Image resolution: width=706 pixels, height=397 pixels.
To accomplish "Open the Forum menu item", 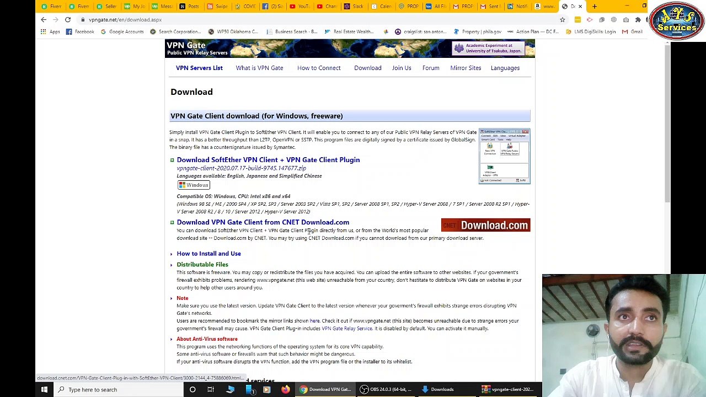I will [x=431, y=68].
